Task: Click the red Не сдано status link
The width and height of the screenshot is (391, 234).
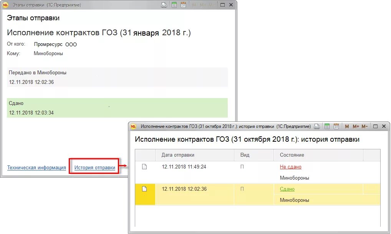Action: point(290,167)
